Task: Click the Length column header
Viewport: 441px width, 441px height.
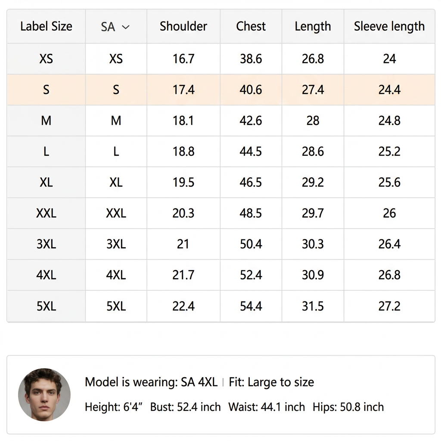Action: point(313,27)
